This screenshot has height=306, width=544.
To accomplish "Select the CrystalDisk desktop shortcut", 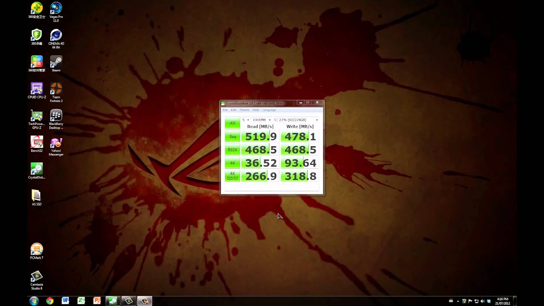I will 37,171.
